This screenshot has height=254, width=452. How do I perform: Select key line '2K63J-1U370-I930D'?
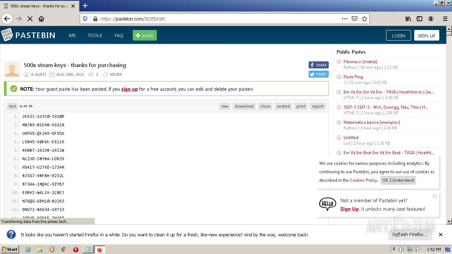pos(43,116)
